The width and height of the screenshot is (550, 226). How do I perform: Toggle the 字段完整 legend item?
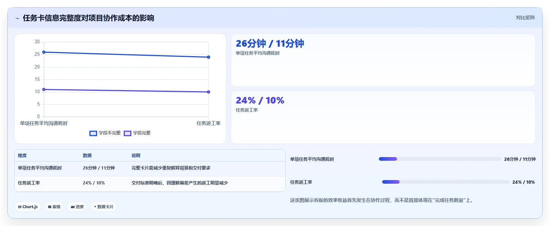pyautogui.click(x=137, y=133)
